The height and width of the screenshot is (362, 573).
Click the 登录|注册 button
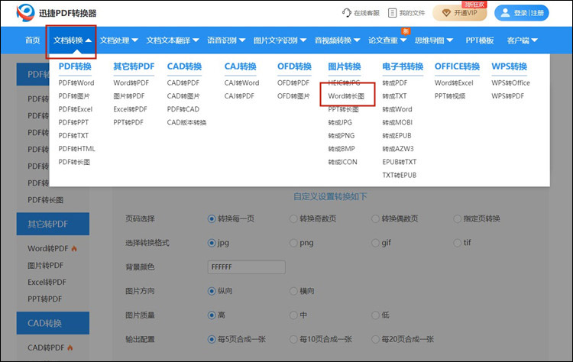522,13
